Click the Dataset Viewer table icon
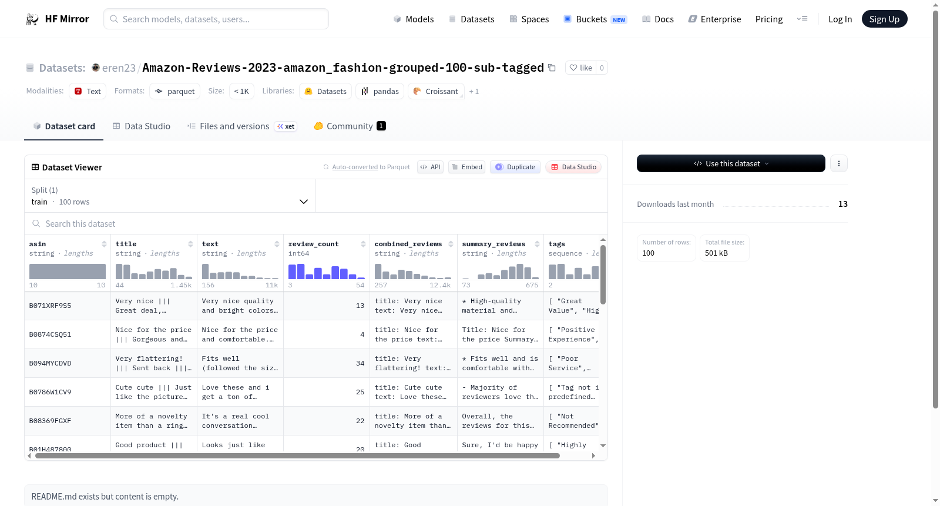The width and height of the screenshot is (940, 506). coord(35,167)
